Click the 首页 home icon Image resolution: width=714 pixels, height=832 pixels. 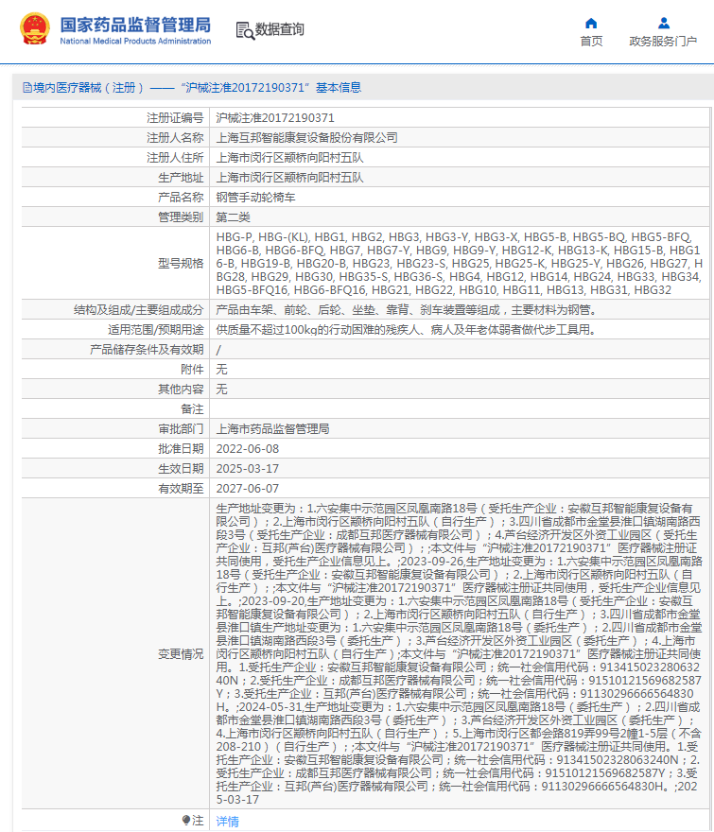tap(591, 24)
